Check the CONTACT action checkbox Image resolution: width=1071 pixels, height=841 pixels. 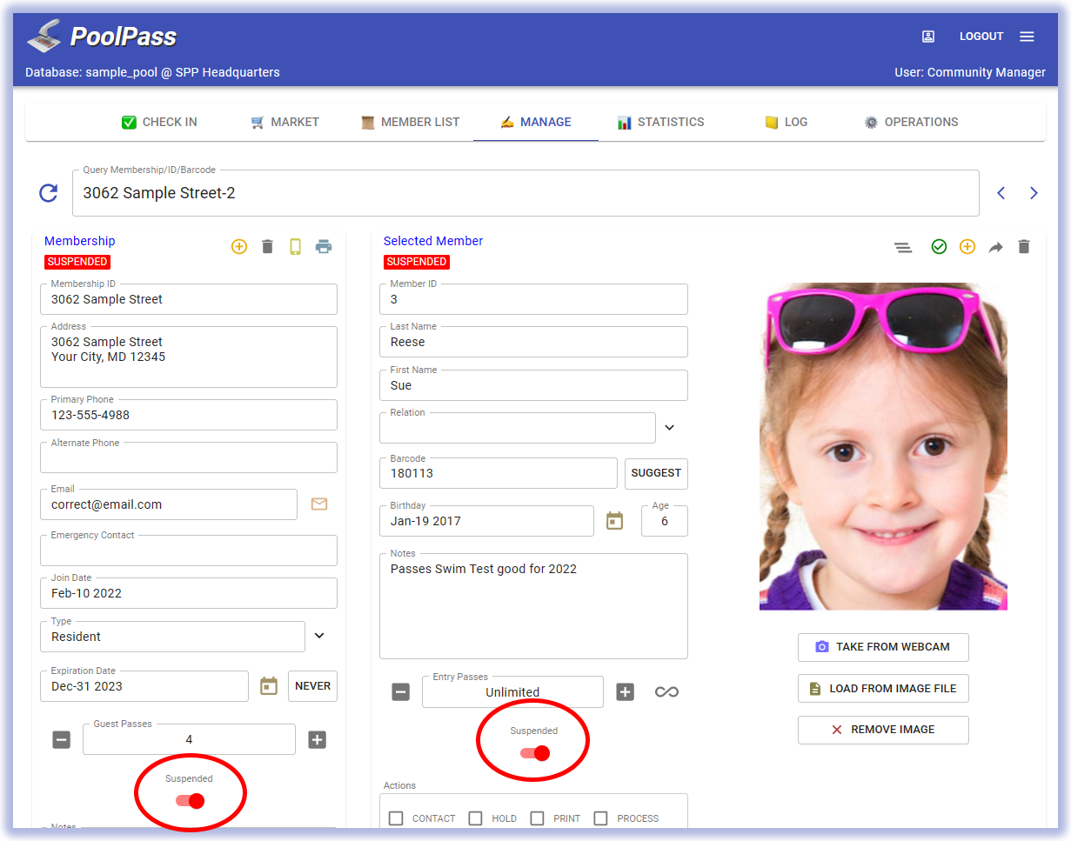396,818
